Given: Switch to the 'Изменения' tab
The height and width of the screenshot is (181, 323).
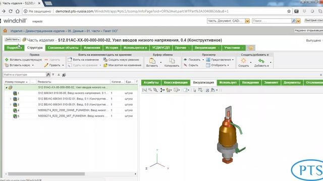Looking at the screenshot, I should coord(92,48).
